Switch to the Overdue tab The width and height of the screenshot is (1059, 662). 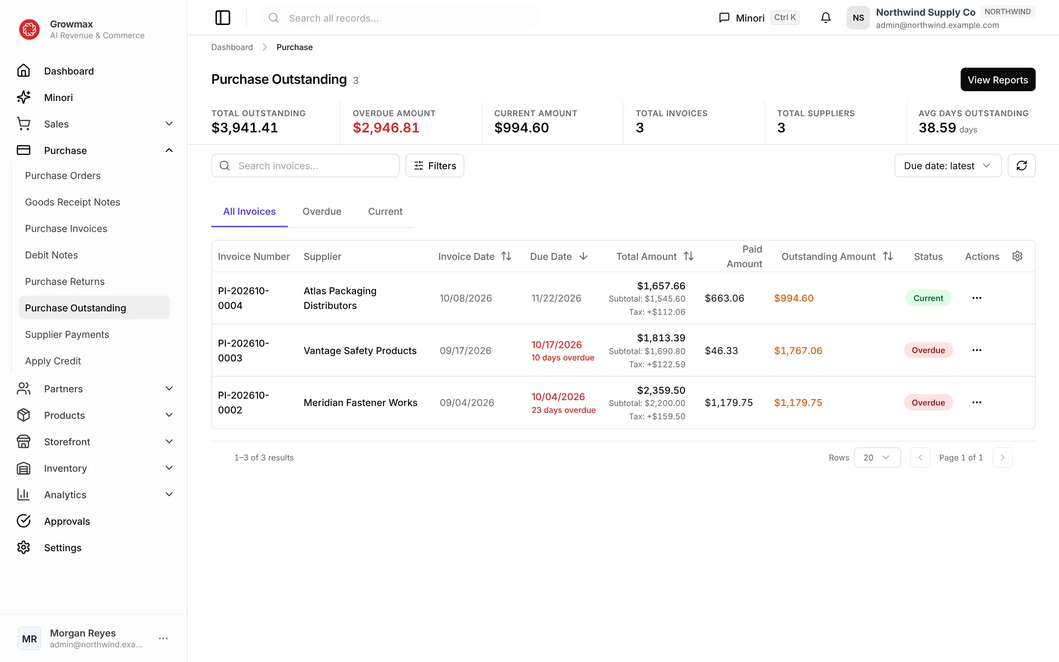pyautogui.click(x=322, y=211)
